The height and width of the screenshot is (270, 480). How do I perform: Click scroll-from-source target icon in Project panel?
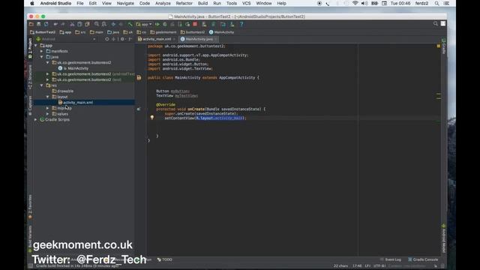(x=106, y=39)
